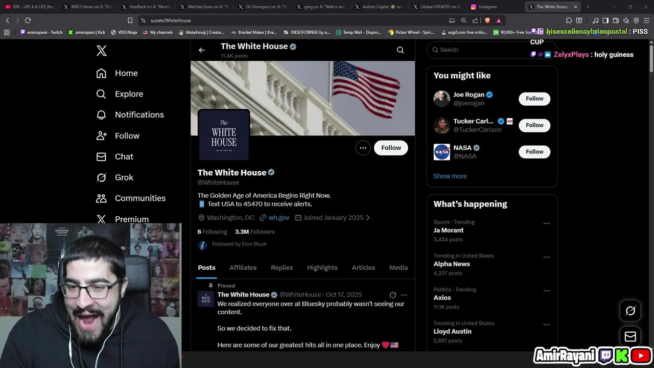Open pinned post more menu

point(404,295)
